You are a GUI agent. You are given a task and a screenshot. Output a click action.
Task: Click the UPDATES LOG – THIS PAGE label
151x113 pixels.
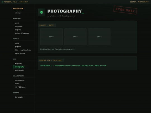[x=50, y=60]
